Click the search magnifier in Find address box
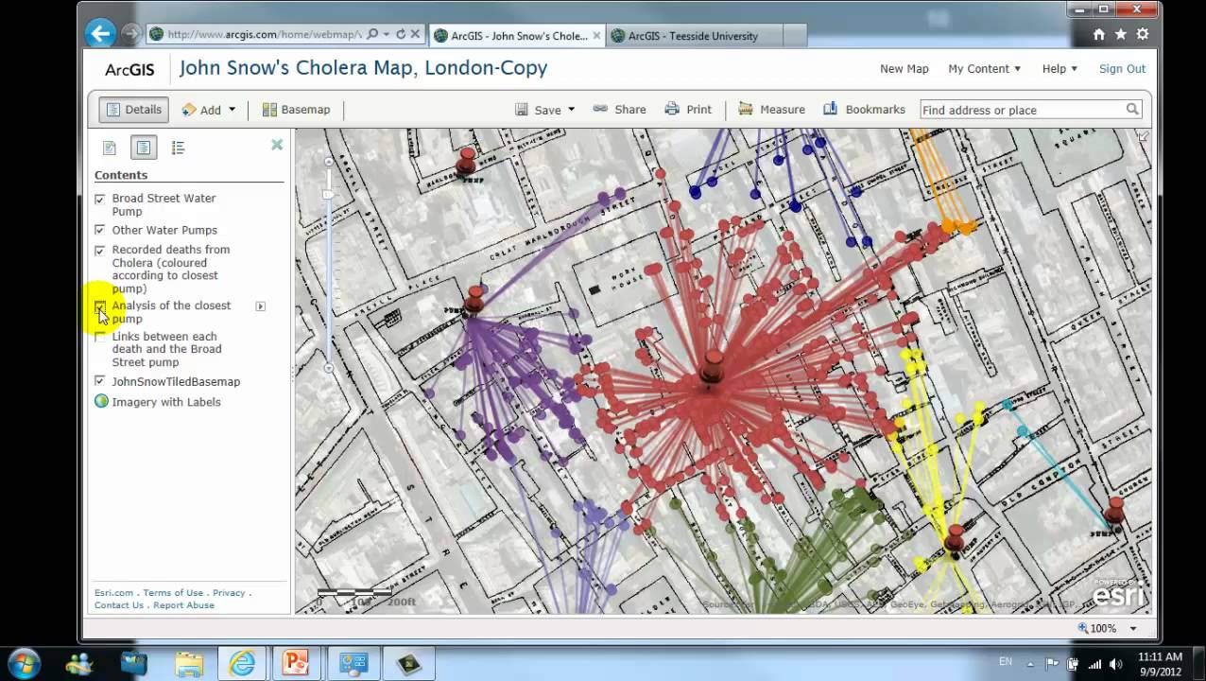 coord(1132,110)
